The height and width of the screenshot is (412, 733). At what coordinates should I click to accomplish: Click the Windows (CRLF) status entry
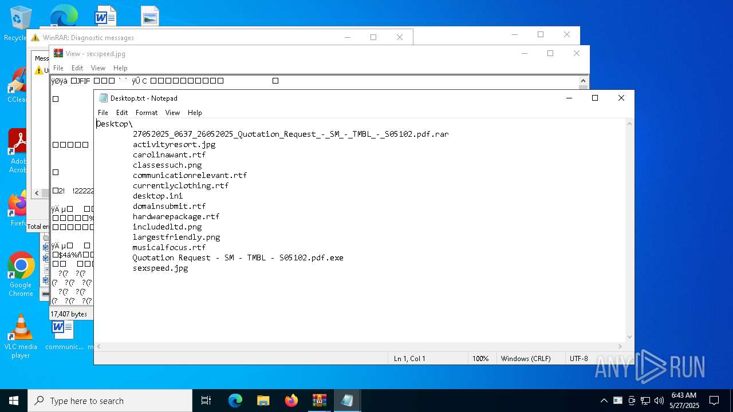click(x=526, y=359)
